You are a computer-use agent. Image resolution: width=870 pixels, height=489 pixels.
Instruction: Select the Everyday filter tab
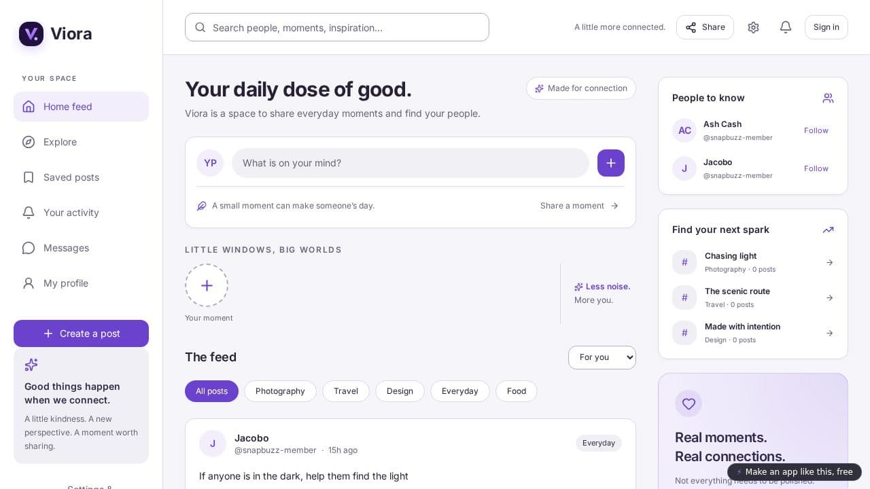460,391
